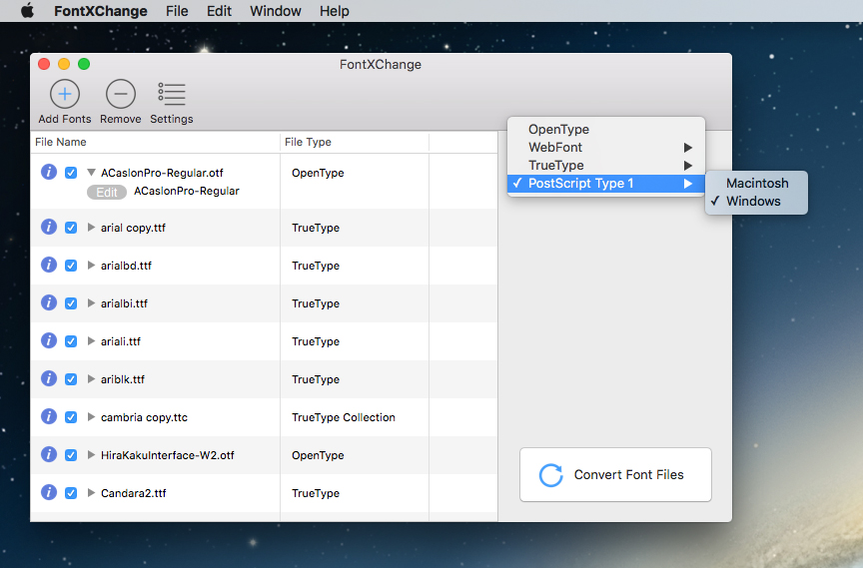This screenshot has height=568, width=863.
Task: Show info for cambria copy.ttc
Action: click(49, 417)
